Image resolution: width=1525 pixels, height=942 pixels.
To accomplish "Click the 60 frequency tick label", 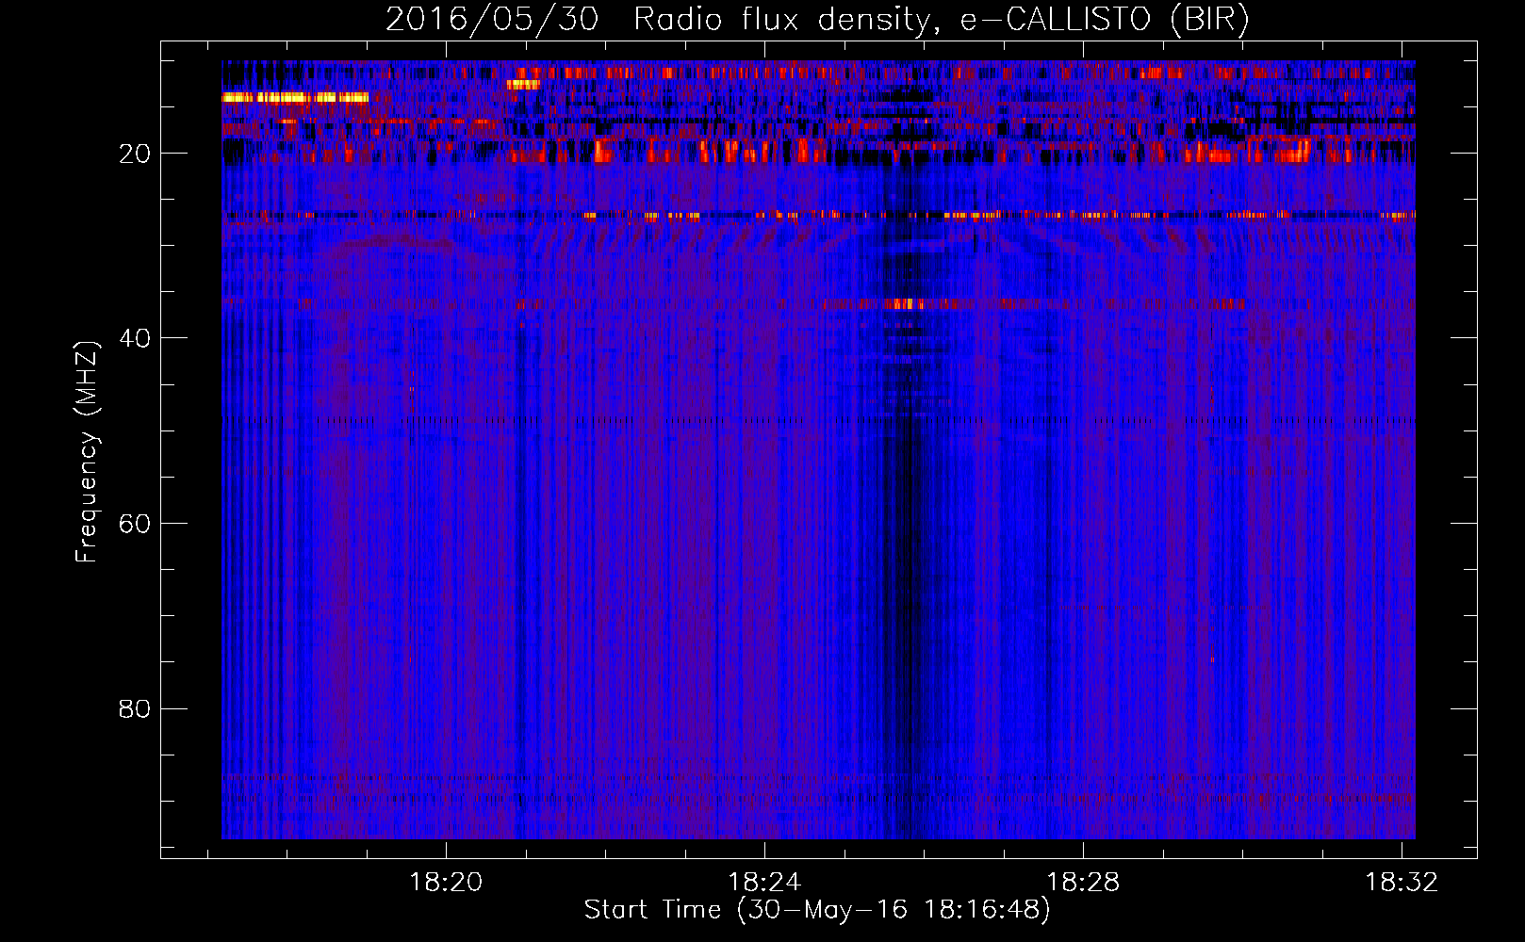I will (136, 524).
